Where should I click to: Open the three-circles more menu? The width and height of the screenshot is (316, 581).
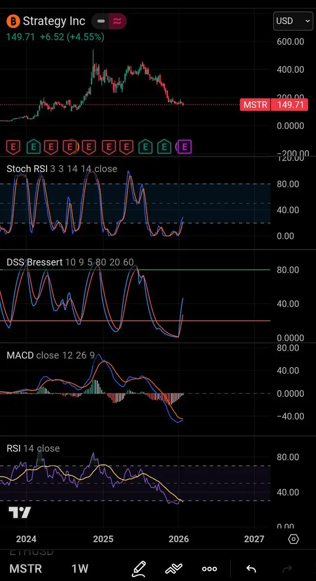210,569
